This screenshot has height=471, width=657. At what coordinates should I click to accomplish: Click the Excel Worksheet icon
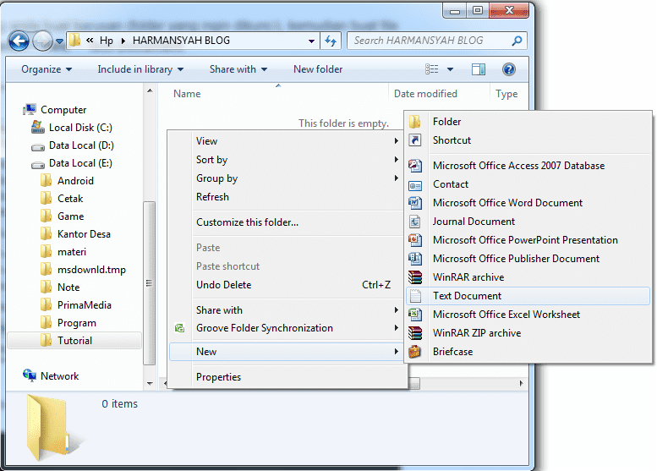[415, 315]
